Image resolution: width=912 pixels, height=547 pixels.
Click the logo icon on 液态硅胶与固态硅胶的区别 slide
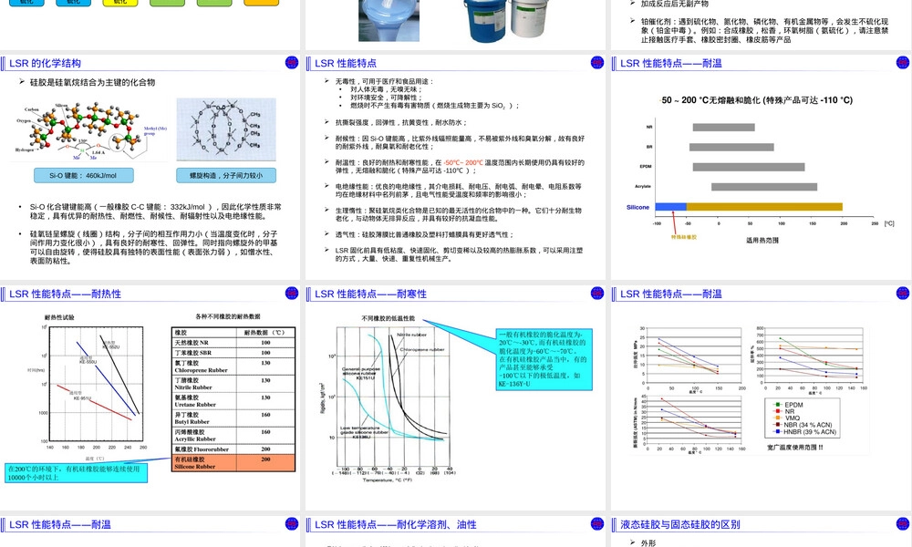[903, 523]
